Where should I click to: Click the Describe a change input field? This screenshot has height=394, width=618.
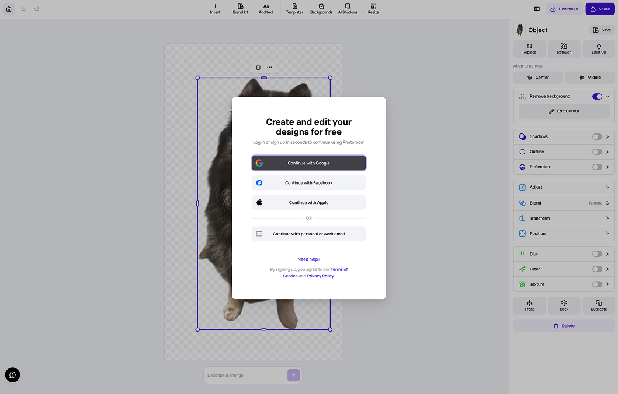pyautogui.click(x=246, y=375)
